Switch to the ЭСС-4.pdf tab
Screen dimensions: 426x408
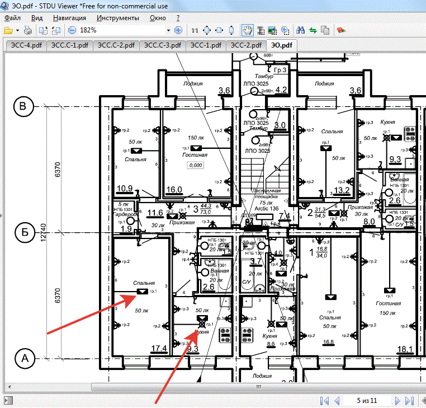coord(24,45)
